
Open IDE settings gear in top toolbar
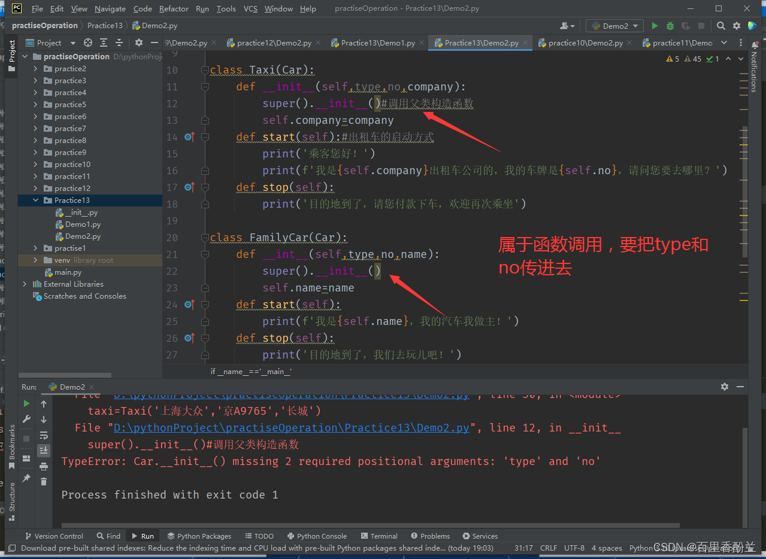(x=737, y=26)
